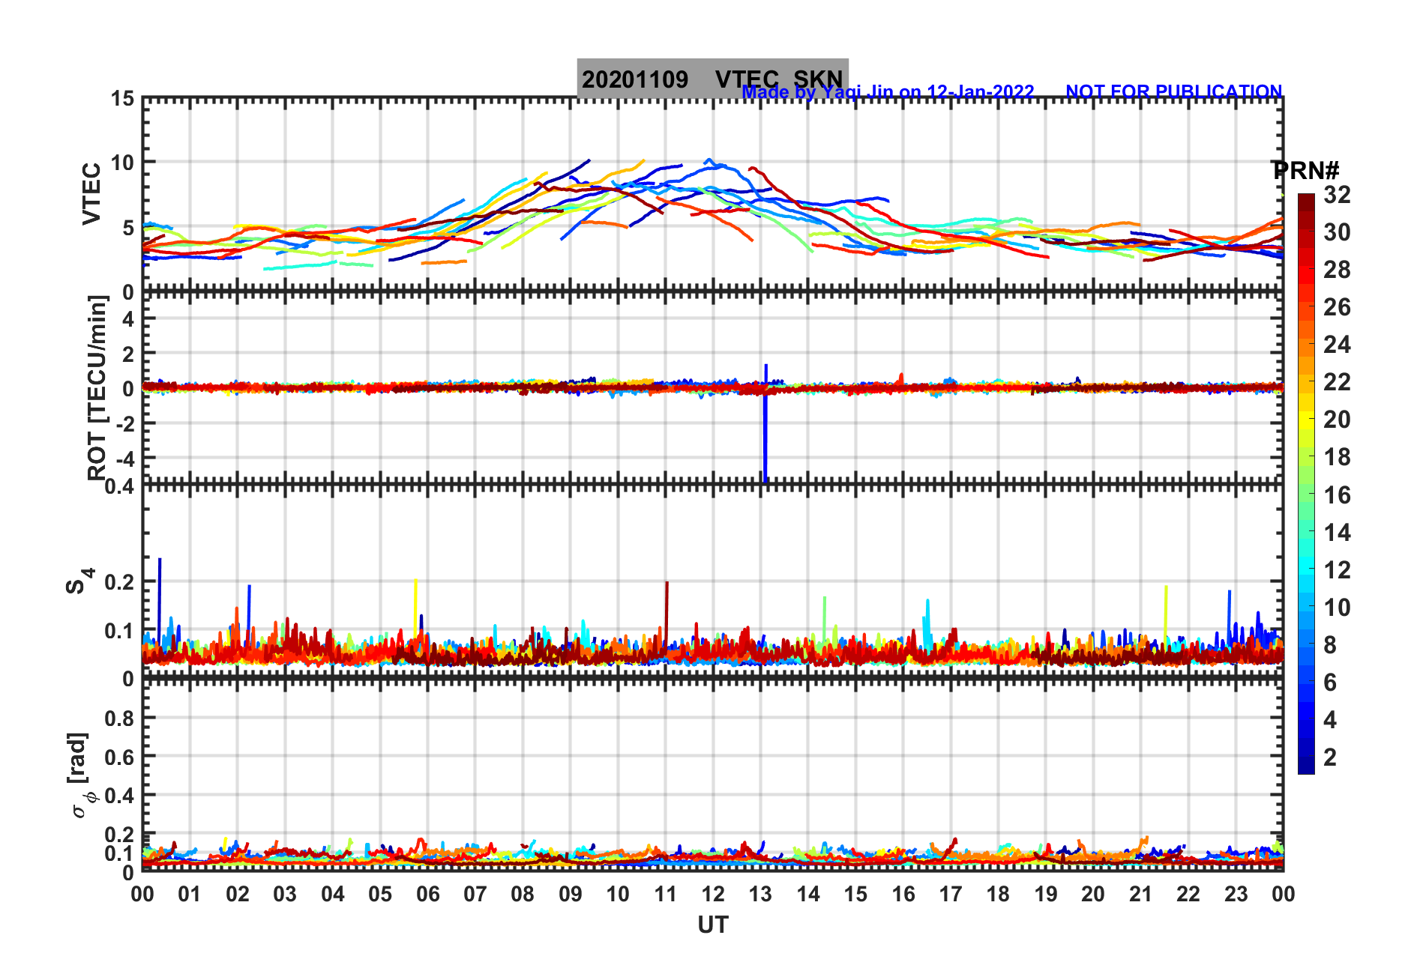1426x968 pixels.
Task: Click VTEC axis tick label "5"
Action: (129, 228)
